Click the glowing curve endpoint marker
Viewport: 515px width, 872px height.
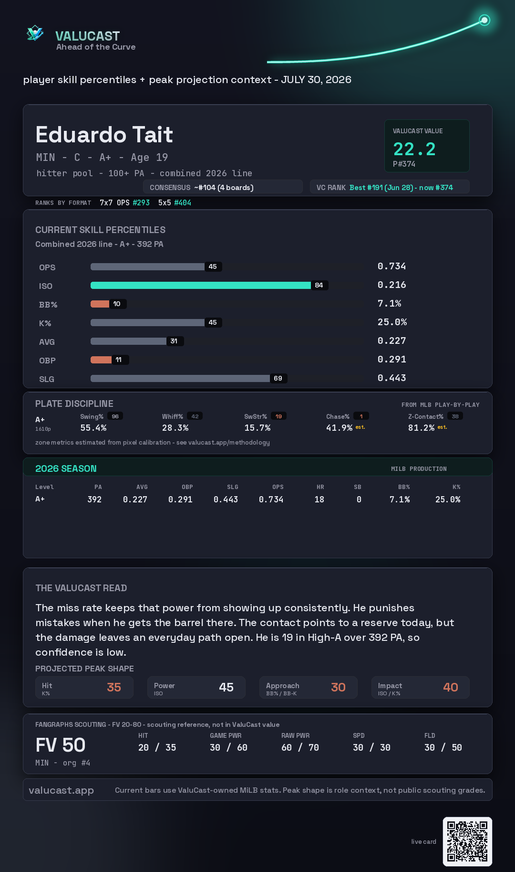pyautogui.click(x=484, y=20)
